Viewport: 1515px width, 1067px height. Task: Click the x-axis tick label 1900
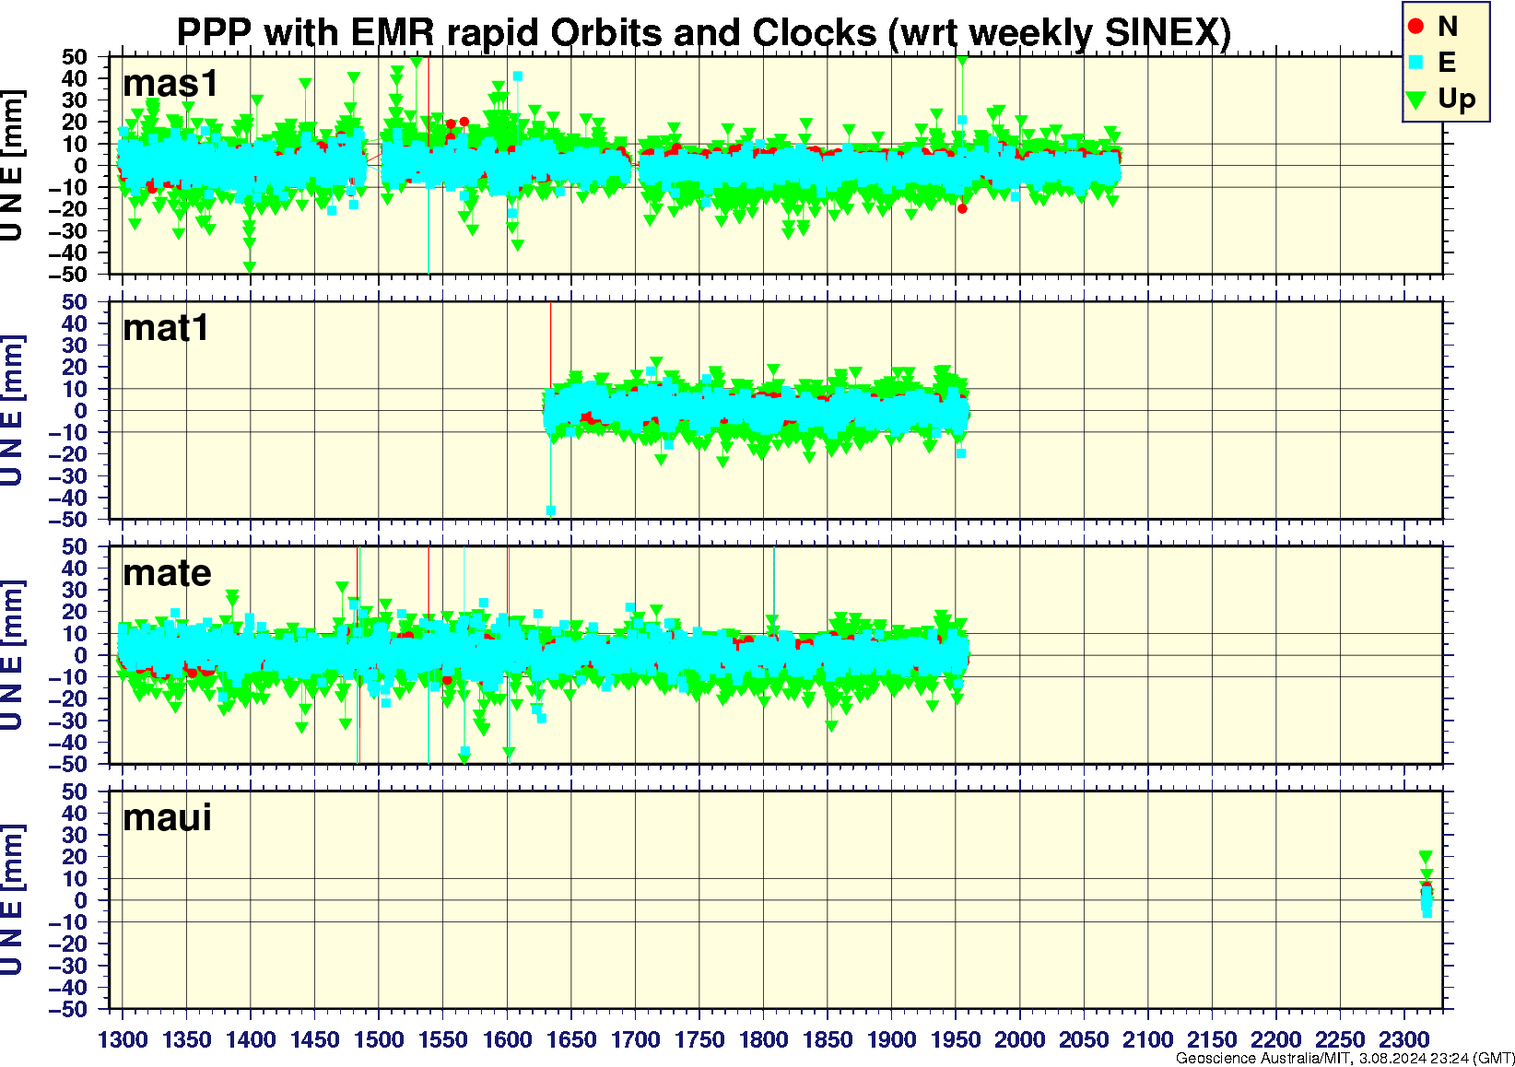point(891,1039)
